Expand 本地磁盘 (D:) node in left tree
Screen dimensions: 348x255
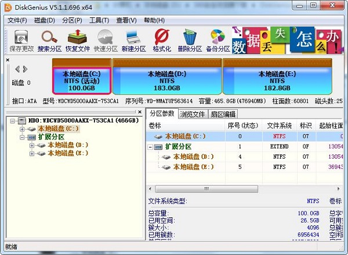[x=32, y=145]
